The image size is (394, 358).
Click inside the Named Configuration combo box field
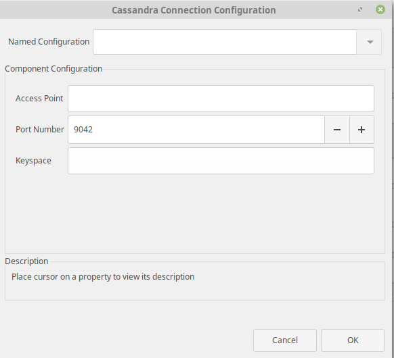point(225,42)
